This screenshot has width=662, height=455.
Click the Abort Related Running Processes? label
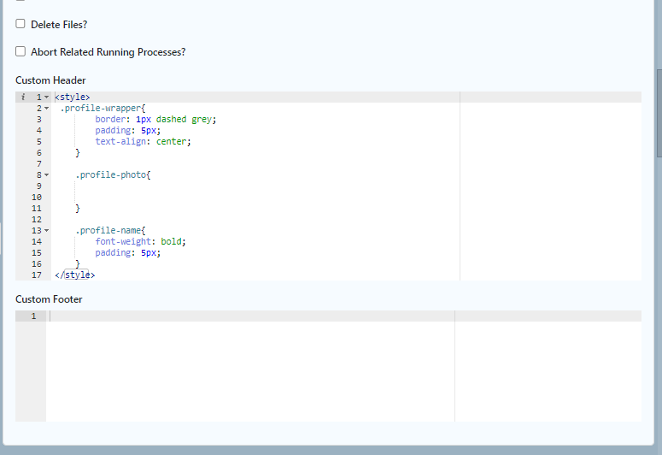pos(108,52)
